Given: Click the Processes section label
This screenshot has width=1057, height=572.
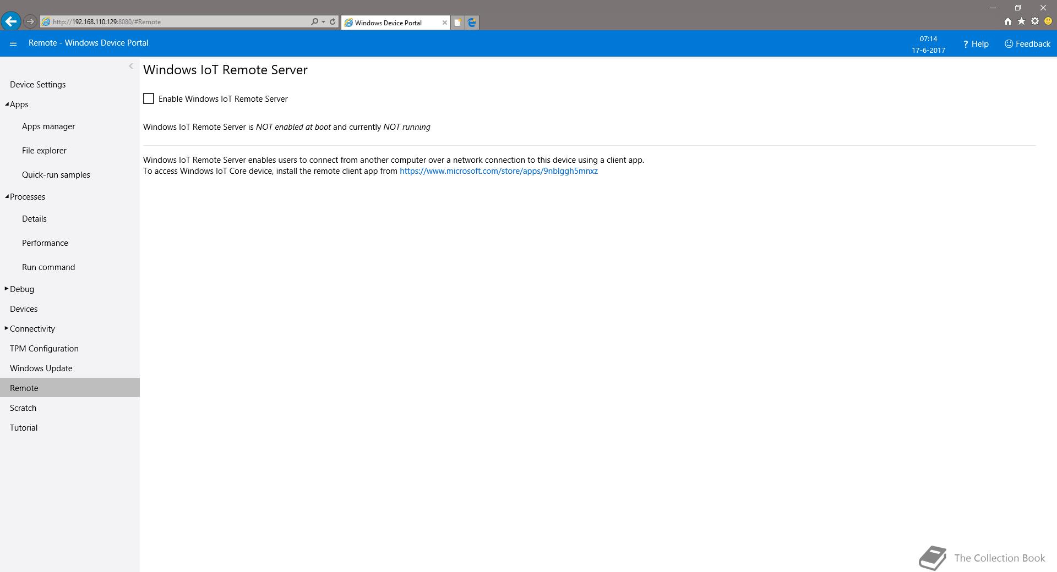Looking at the screenshot, I should pos(28,197).
